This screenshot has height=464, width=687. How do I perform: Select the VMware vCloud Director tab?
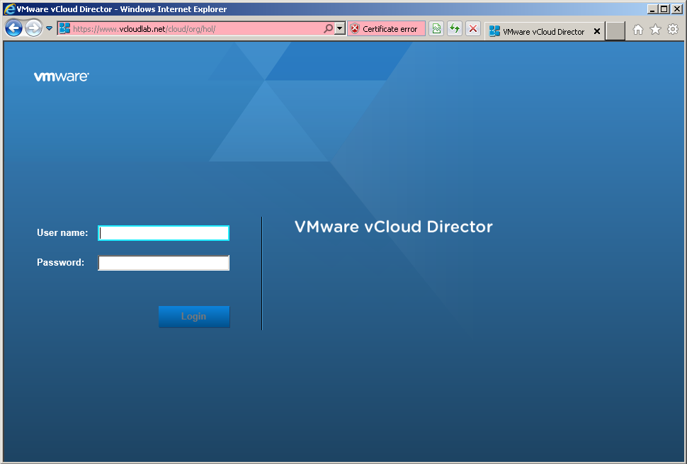(543, 32)
